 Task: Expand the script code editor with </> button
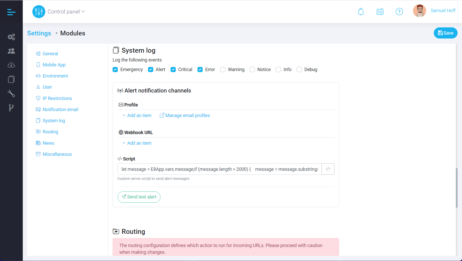tap(328, 169)
